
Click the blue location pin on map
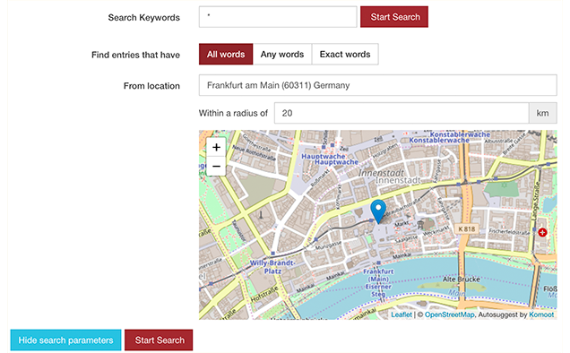click(378, 211)
